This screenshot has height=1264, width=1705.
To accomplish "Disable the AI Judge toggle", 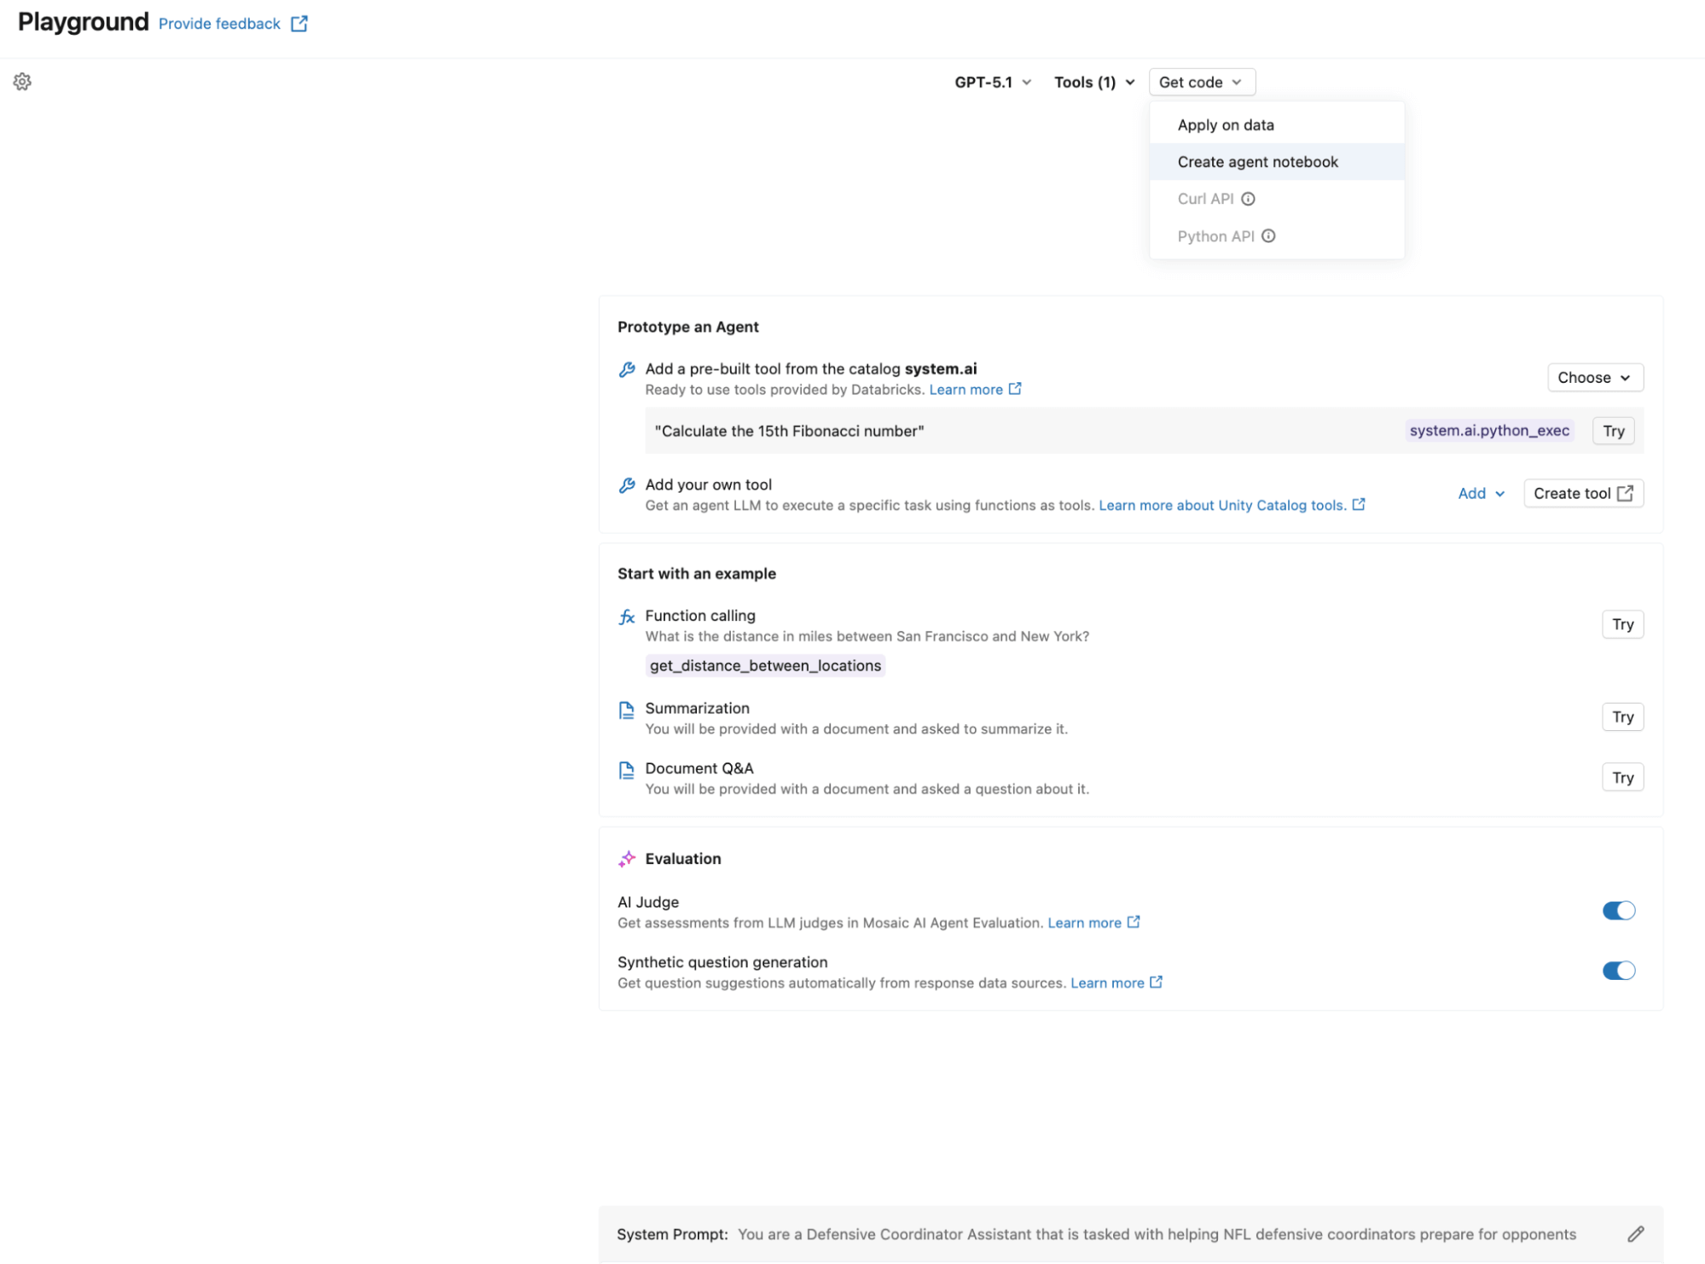I will pyautogui.click(x=1618, y=911).
